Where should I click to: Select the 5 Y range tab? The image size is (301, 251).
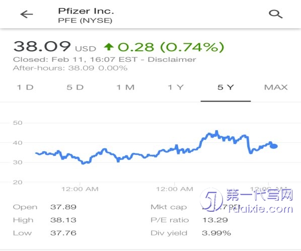[x=225, y=88]
